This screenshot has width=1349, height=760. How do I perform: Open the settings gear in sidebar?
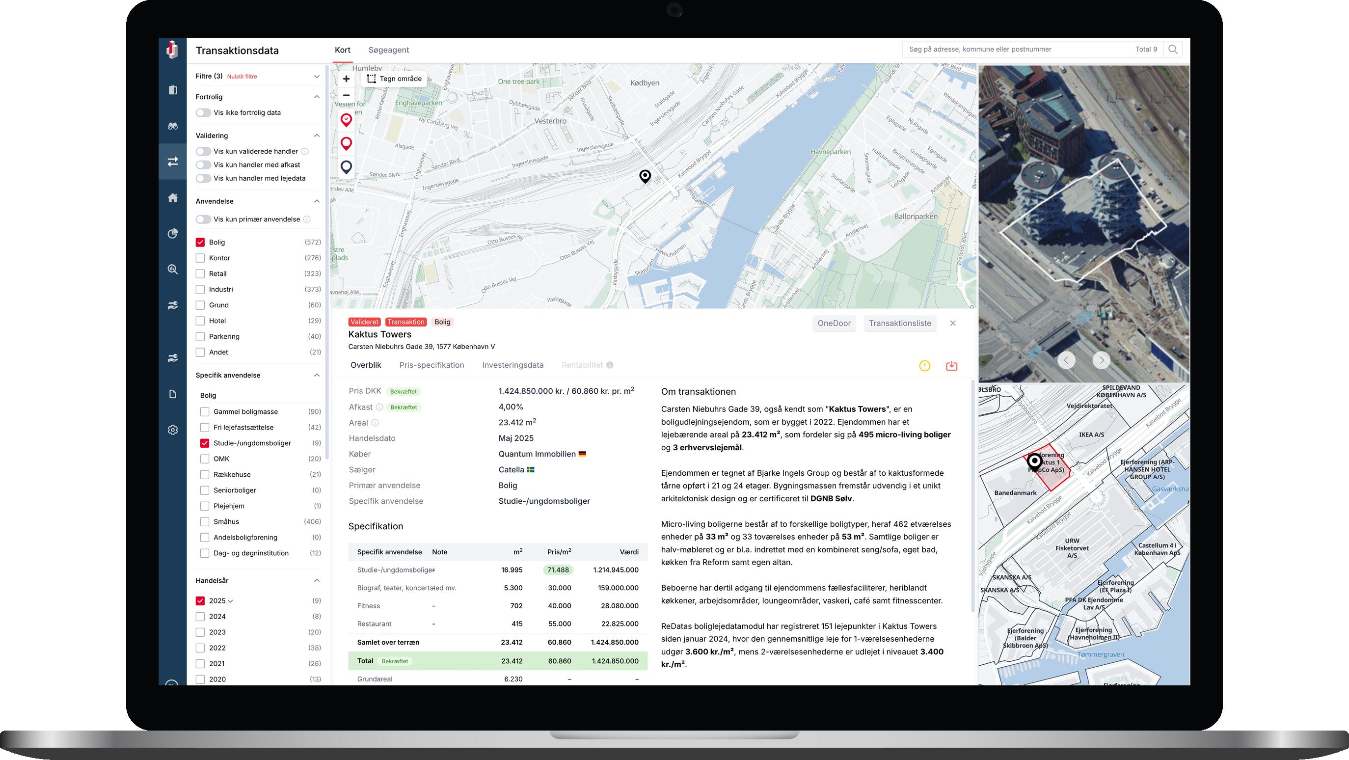[173, 430]
